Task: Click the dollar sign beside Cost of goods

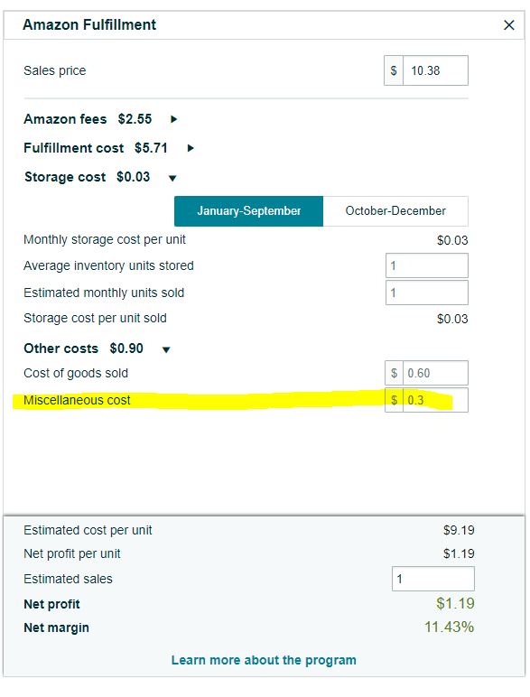Action: coord(394,373)
